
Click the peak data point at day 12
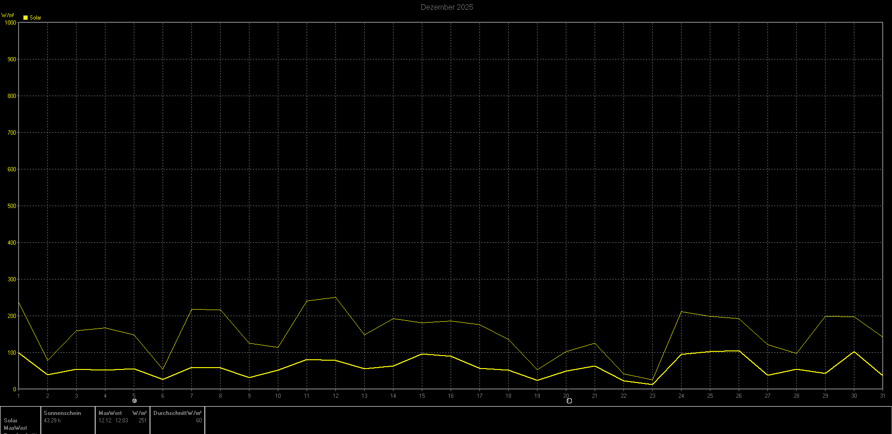[x=335, y=297]
